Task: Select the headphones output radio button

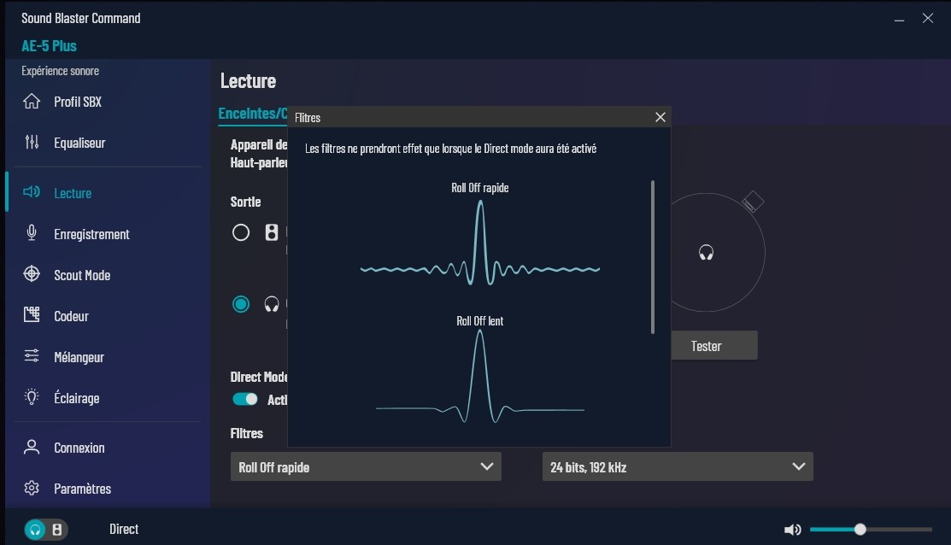Action: 241,304
